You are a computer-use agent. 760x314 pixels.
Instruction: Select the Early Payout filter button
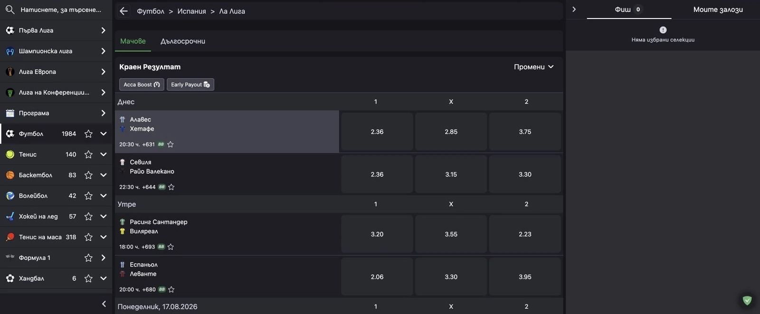click(x=190, y=84)
